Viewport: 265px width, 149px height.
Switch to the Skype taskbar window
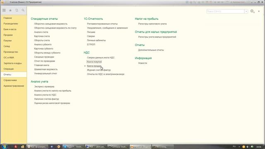73,147
